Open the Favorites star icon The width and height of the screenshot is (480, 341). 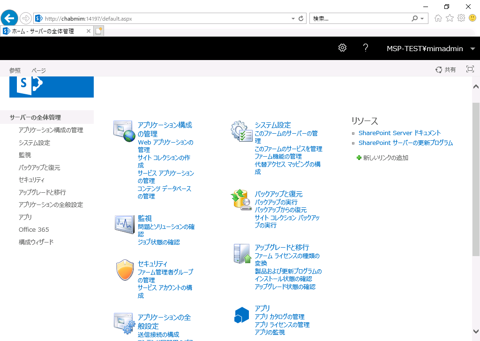click(x=450, y=18)
